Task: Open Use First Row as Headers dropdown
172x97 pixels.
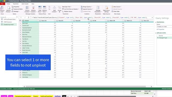Action: pyautogui.click(x=71, y=9)
